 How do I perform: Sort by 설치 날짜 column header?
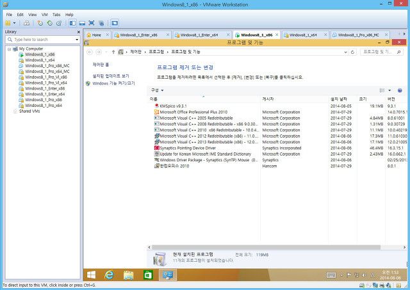coord(343,99)
